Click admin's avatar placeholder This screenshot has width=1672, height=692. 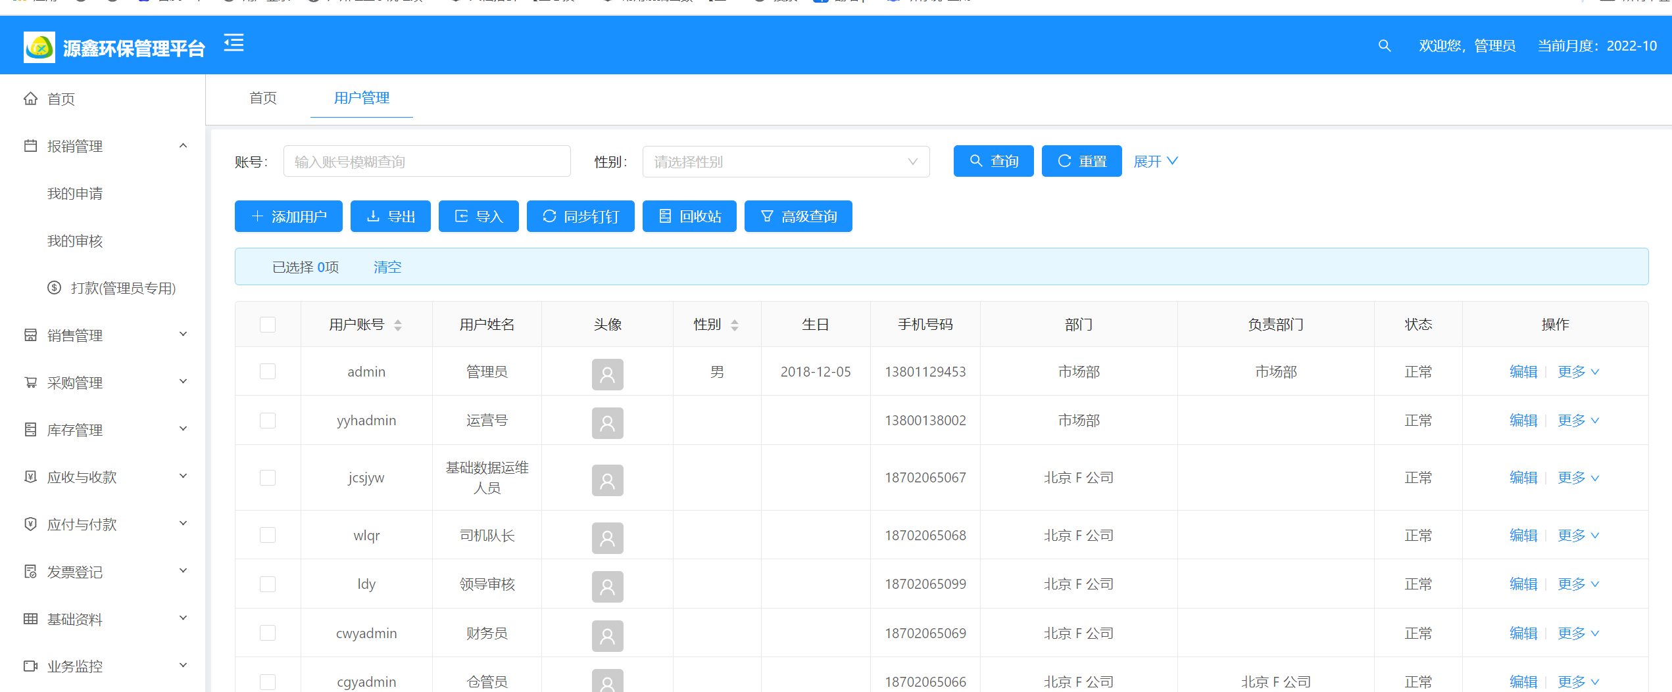(608, 375)
